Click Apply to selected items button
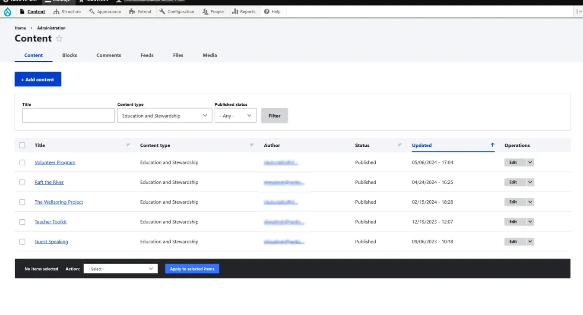This screenshot has height=315, width=583. tap(192, 269)
